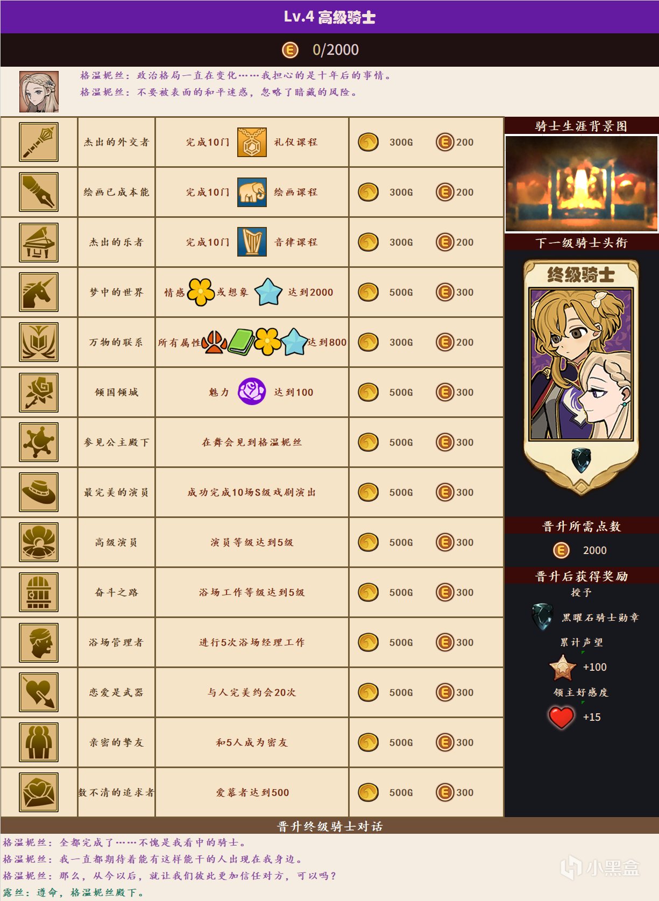
Task: Click the scepter icon for 杰出的外交者
Action: (39, 142)
